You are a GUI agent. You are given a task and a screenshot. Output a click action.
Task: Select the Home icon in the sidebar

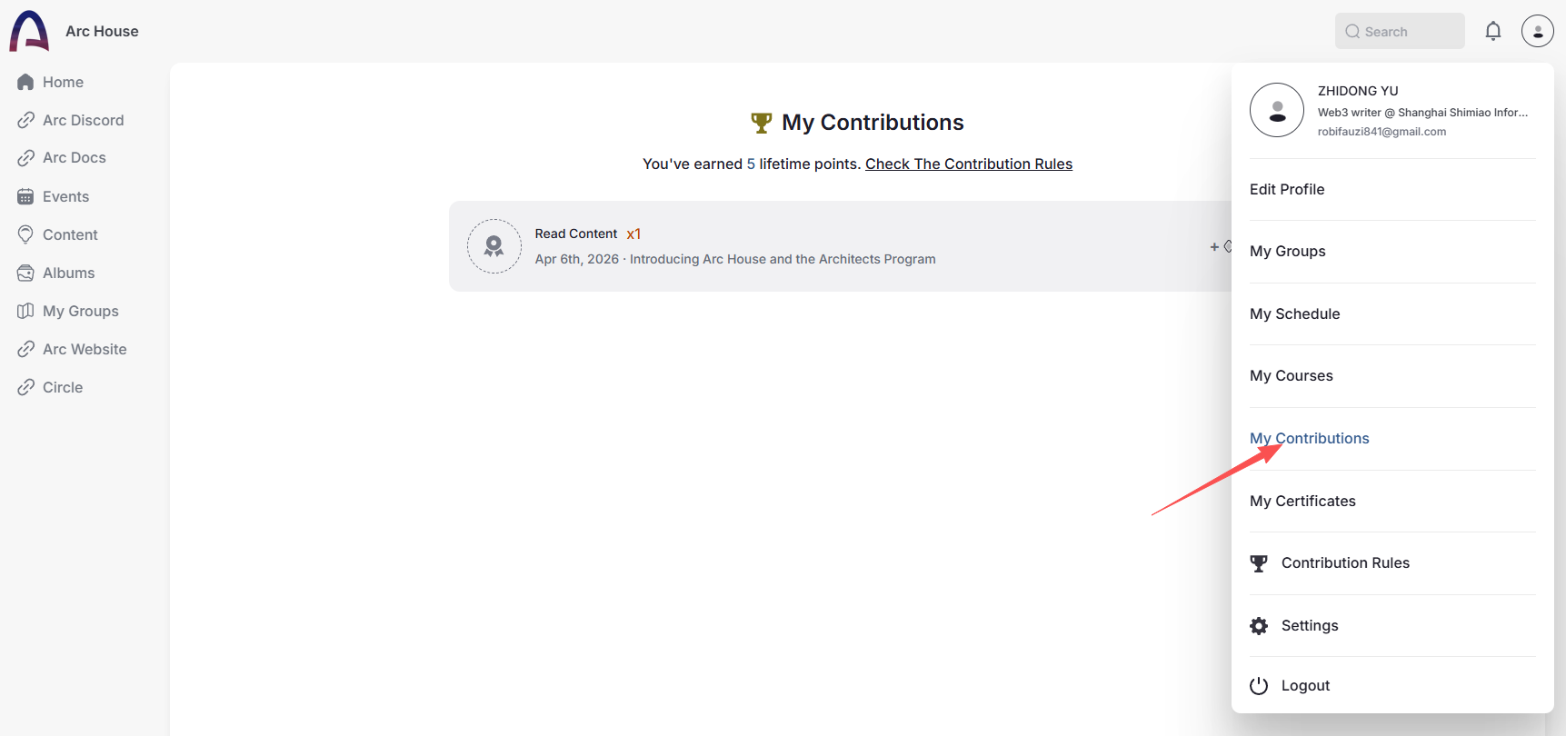[x=26, y=82]
